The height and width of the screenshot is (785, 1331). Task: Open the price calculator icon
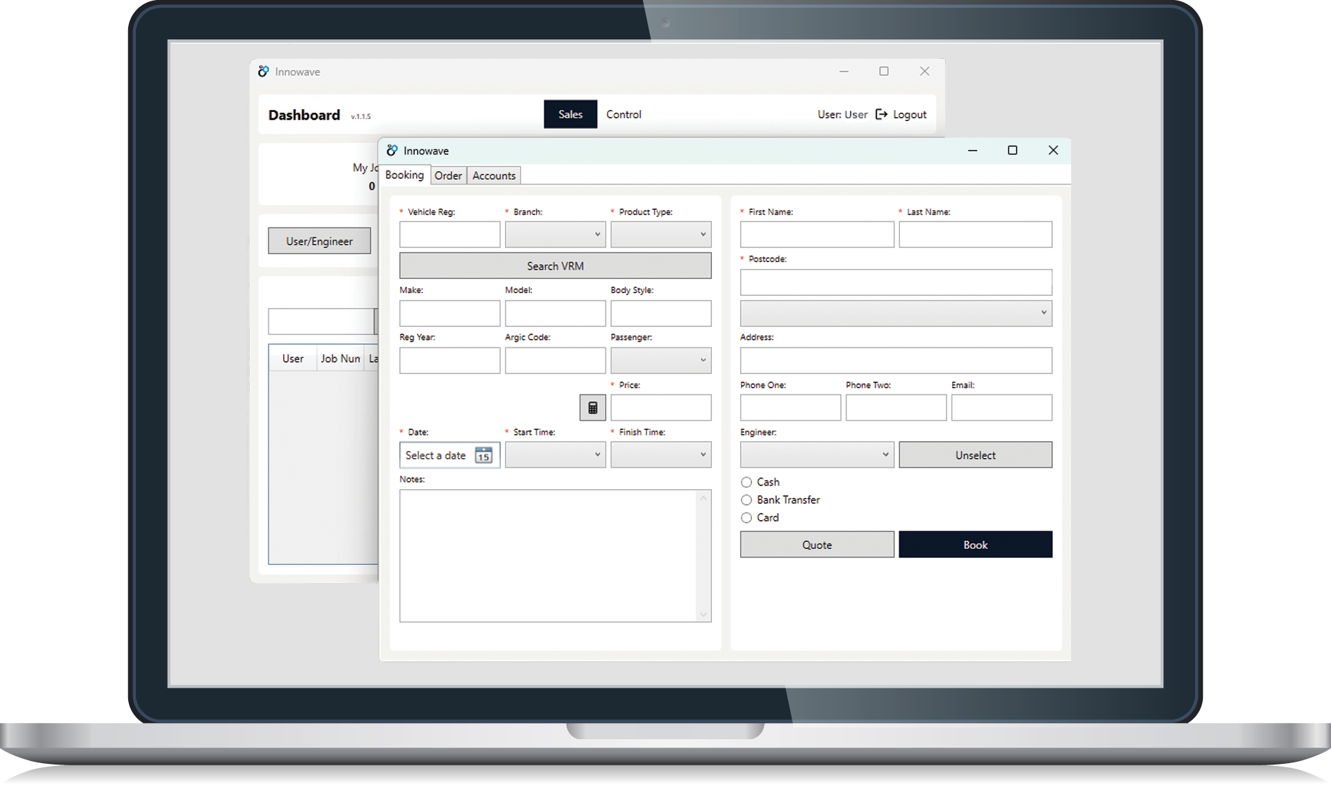[x=592, y=408]
